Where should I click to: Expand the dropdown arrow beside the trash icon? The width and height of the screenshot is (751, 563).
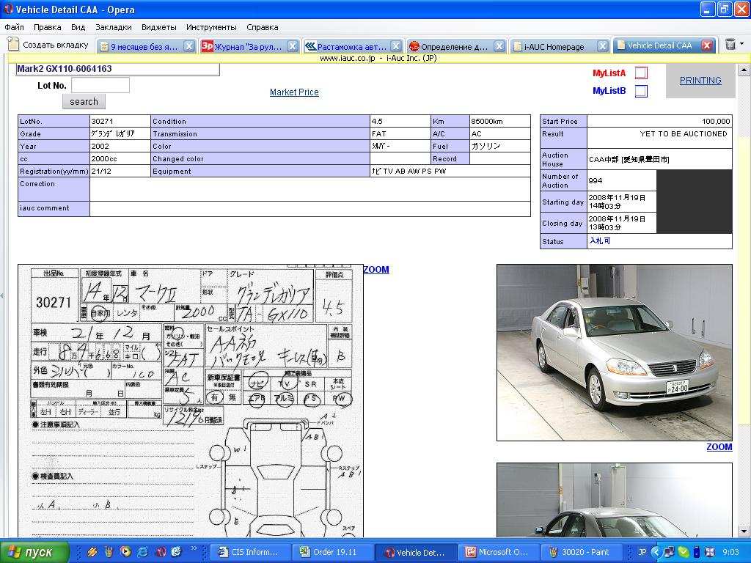pos(742,43)
